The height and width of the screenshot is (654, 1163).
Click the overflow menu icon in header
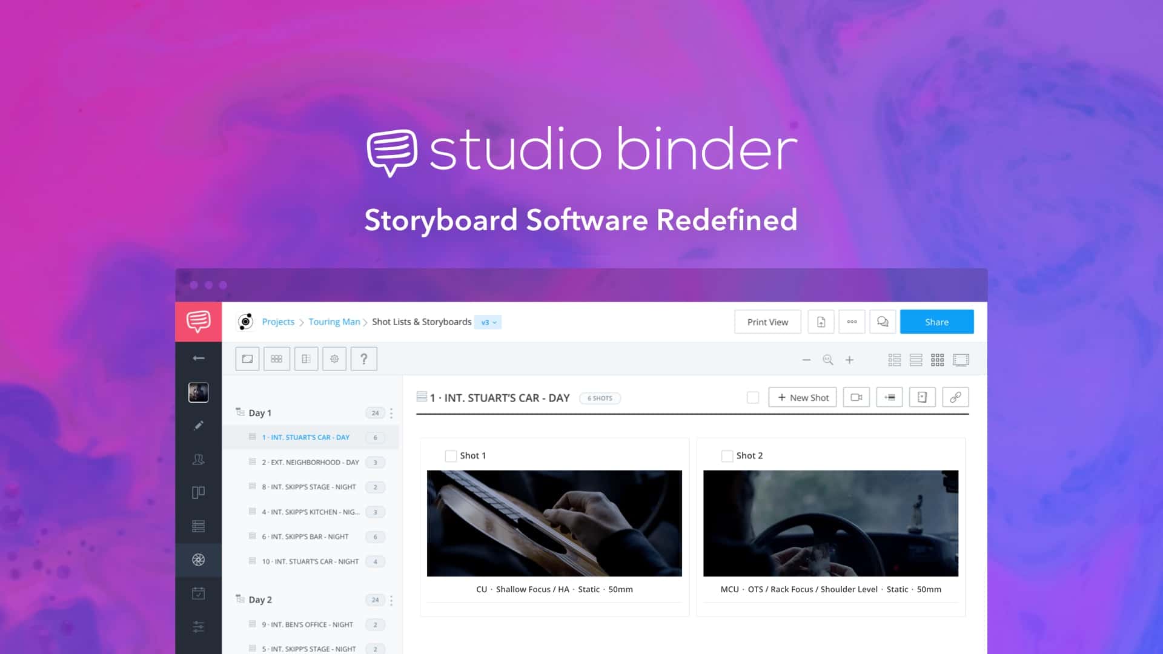tap(852, 321)
